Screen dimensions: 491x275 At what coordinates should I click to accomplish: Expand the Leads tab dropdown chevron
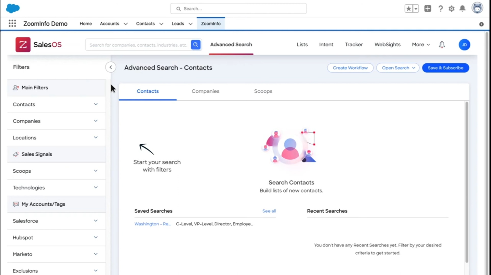point(190,24)
